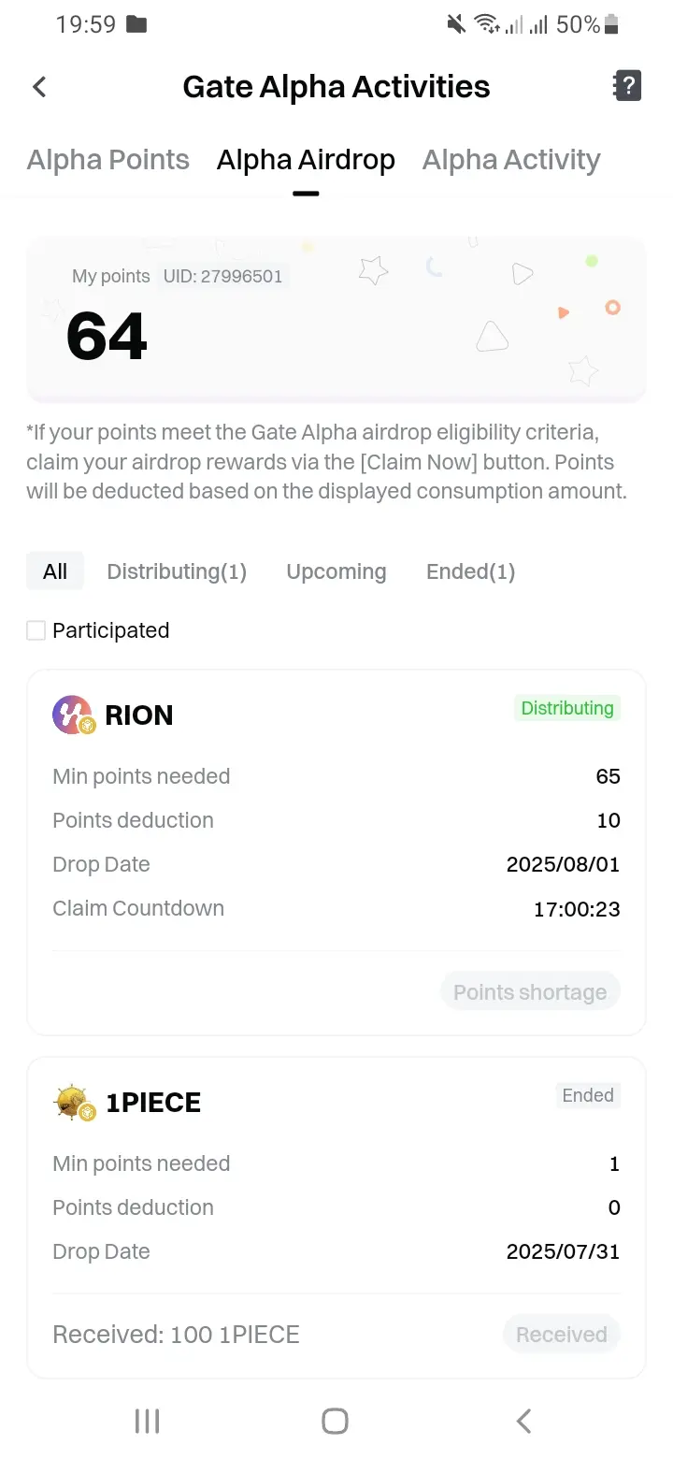The height and width of the screenshot is (1459, 673).
Task: Open the help guide icon
Action: [627, 86]
